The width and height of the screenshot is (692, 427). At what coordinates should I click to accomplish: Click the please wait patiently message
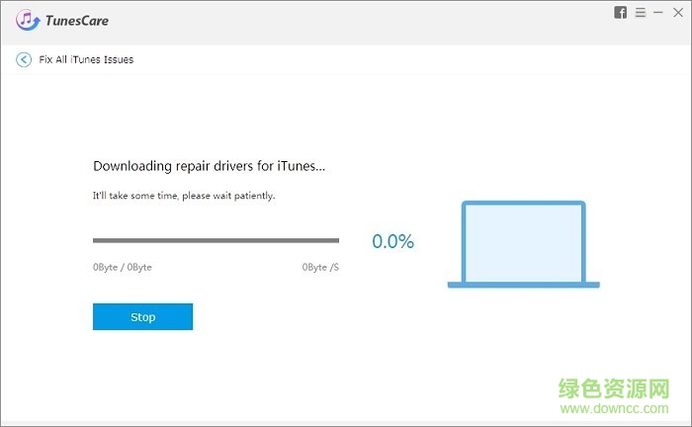point(184,196)
